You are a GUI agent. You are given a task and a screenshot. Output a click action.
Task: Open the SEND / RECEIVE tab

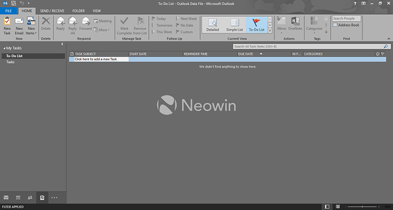click(x=52, y=11)
